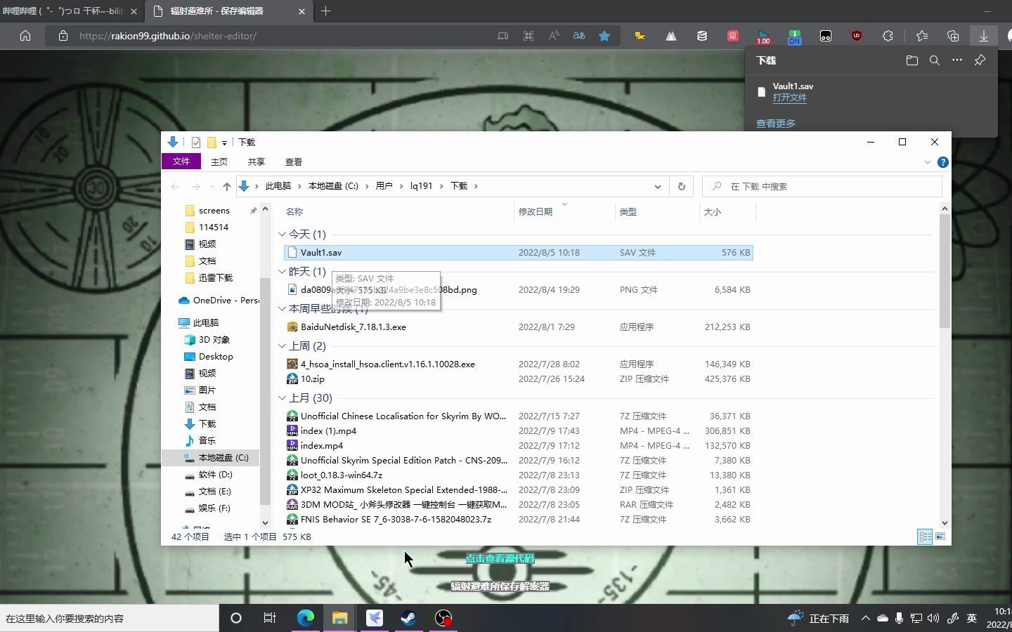Open the 主页 ribbon tab
The image size is (1012, 632).
point(219,162)
